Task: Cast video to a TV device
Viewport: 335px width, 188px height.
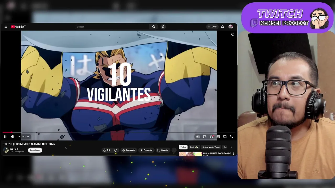Action: [x=225, y=137]
